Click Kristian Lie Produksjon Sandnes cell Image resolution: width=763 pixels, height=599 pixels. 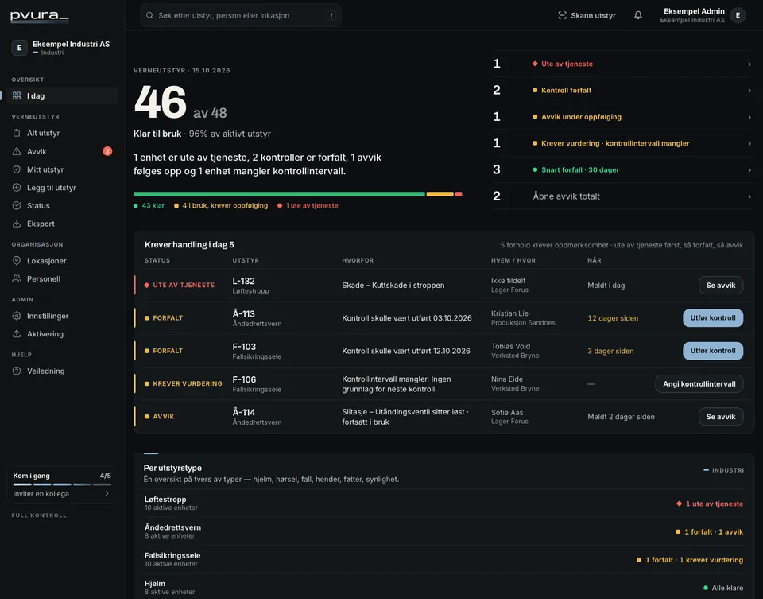coord(523,317)
